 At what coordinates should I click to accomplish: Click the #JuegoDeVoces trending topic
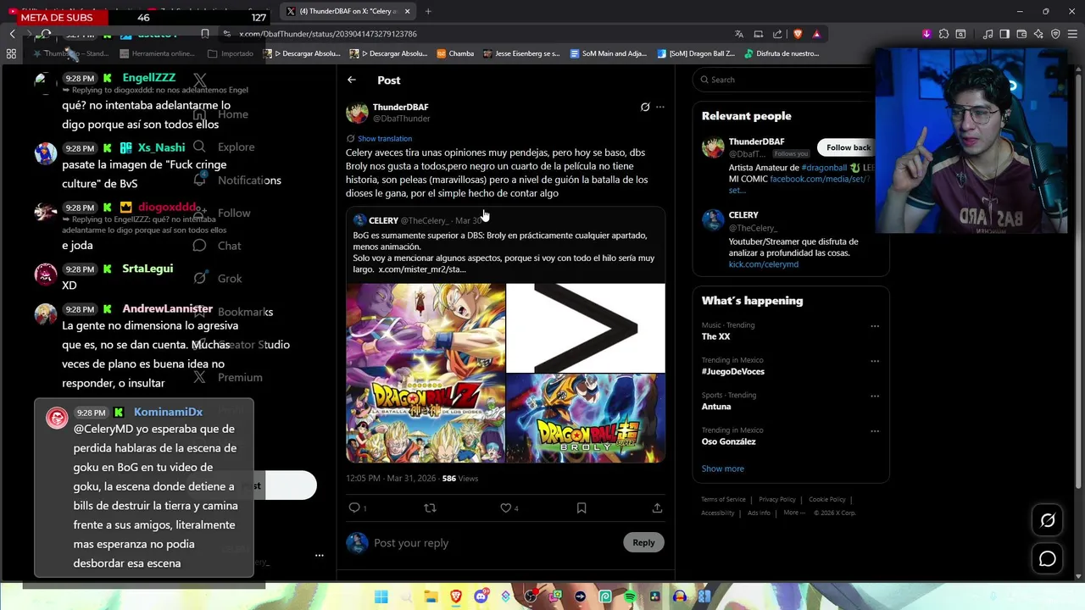click(x=733, y=371)
